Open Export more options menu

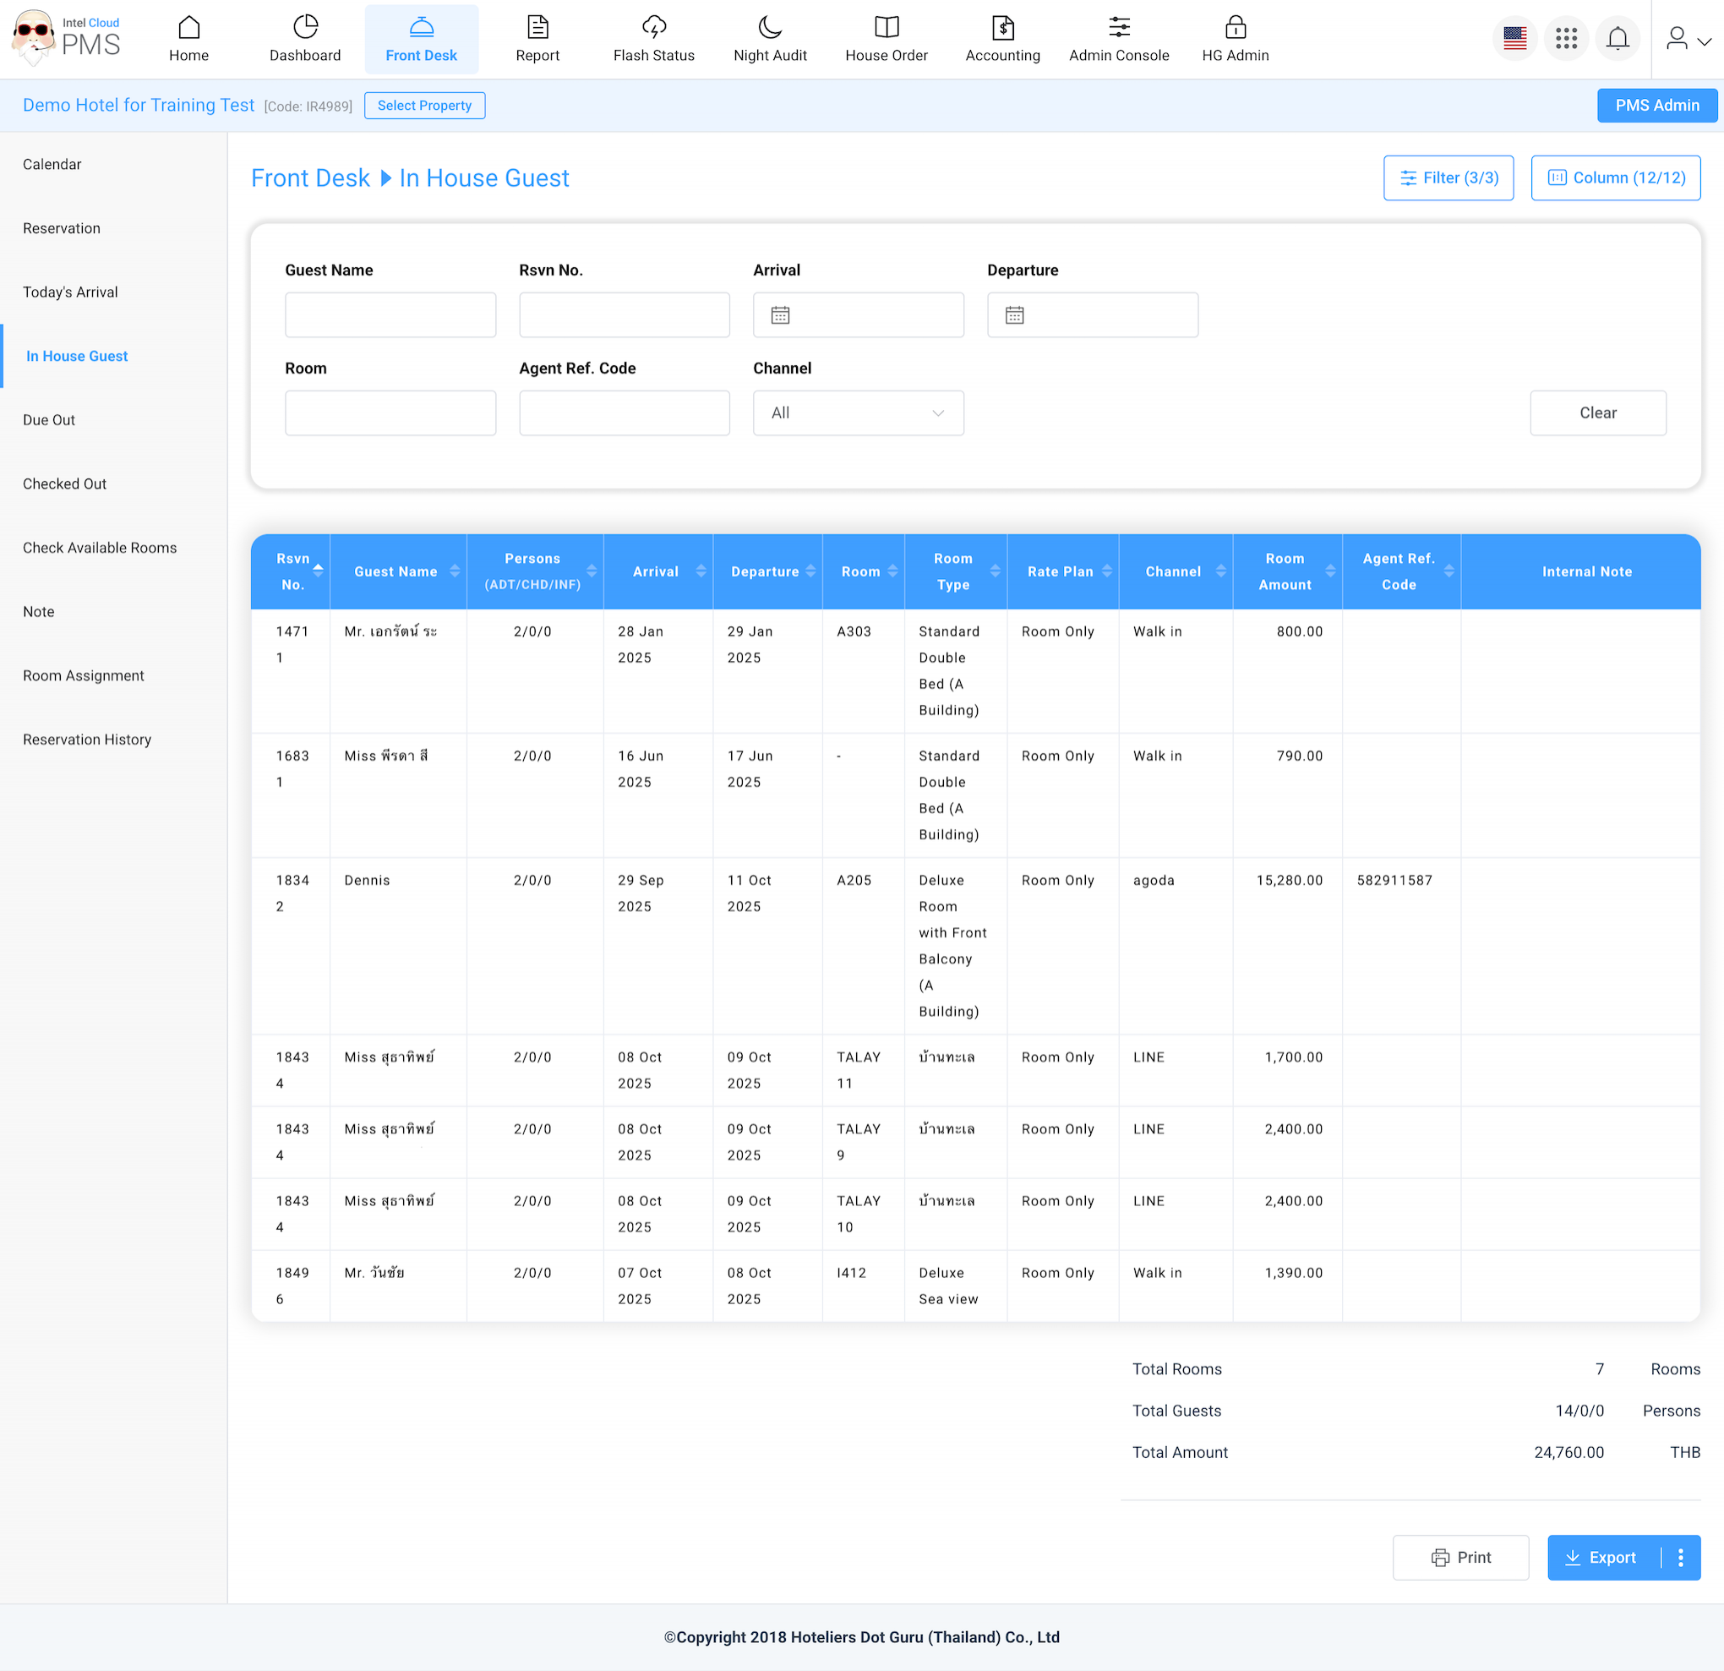(x=1680, y=1558)
